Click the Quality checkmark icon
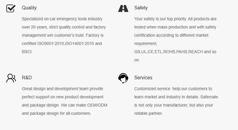Screen dimensions: 238x130 point(11,8)
